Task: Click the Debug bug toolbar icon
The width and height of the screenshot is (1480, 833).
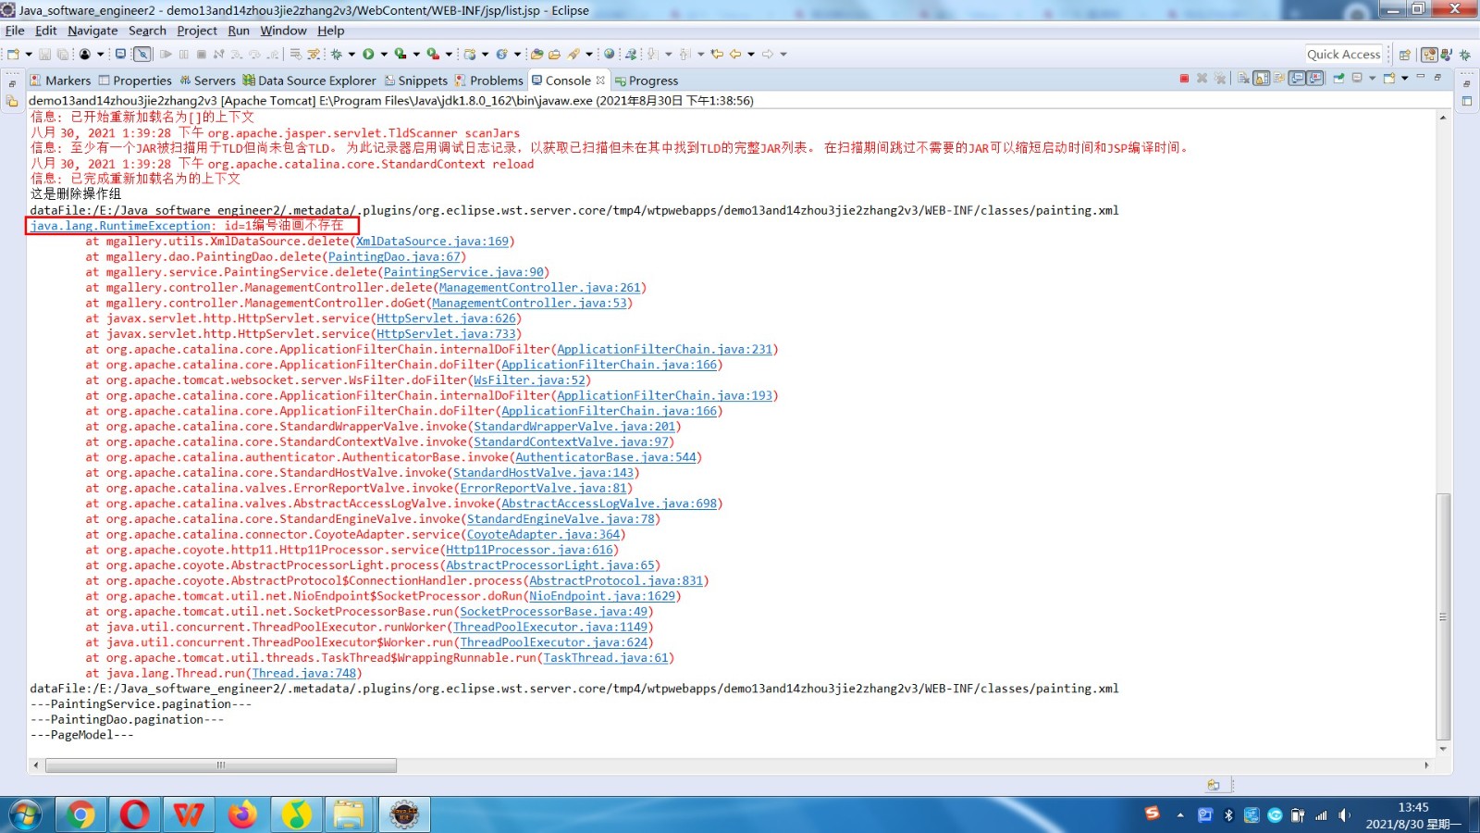Action: click(x=337, y=55)
